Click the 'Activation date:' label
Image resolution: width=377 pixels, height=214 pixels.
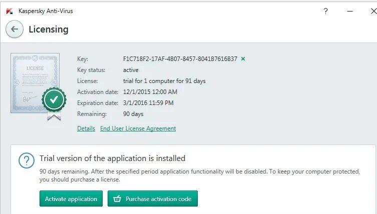click(x=98, y=91)
